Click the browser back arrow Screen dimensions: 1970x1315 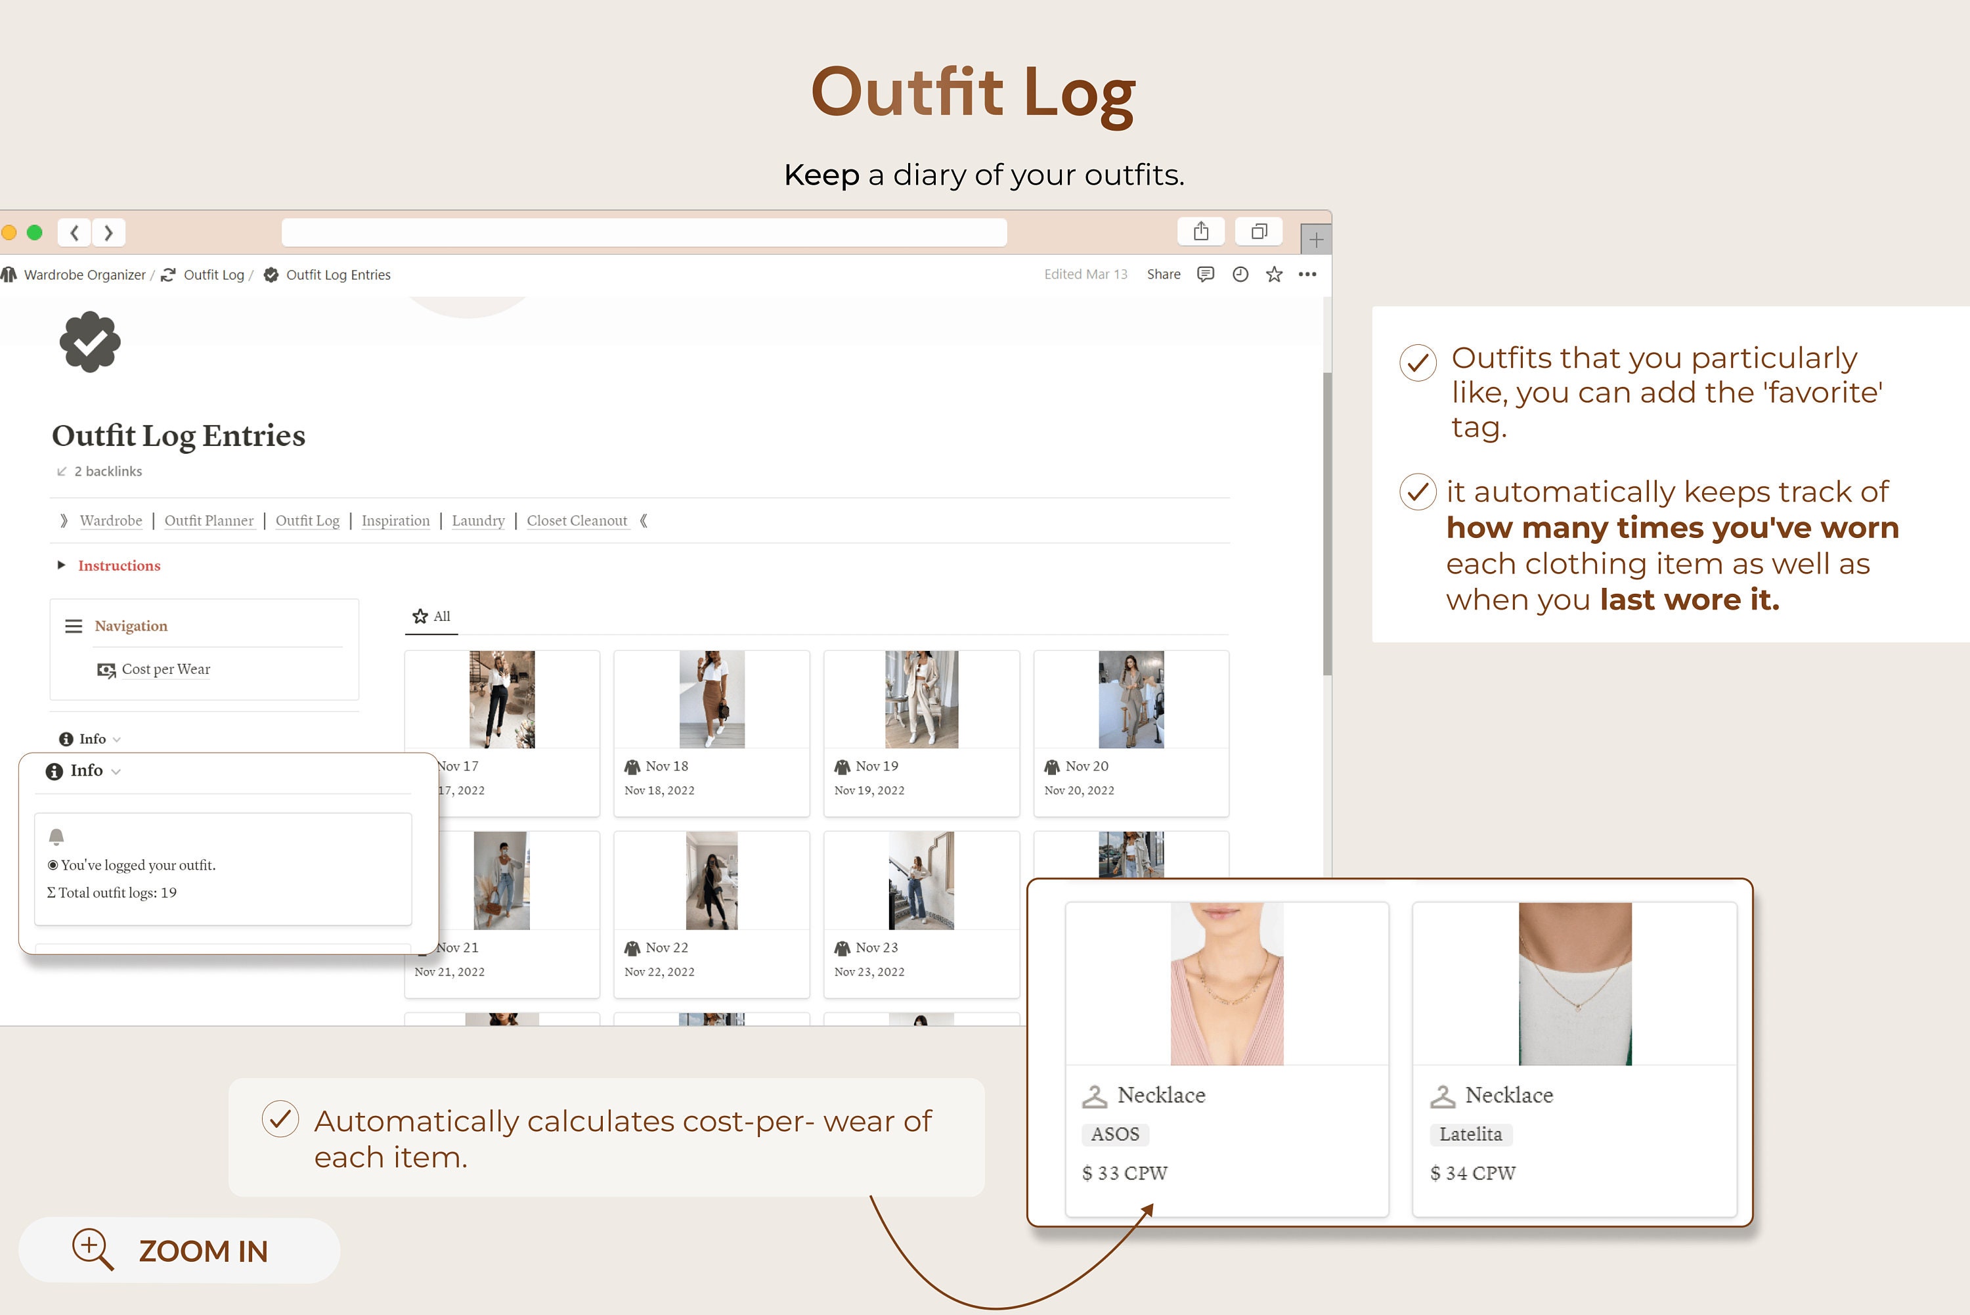pyautogui.click(x=74, y=233)
